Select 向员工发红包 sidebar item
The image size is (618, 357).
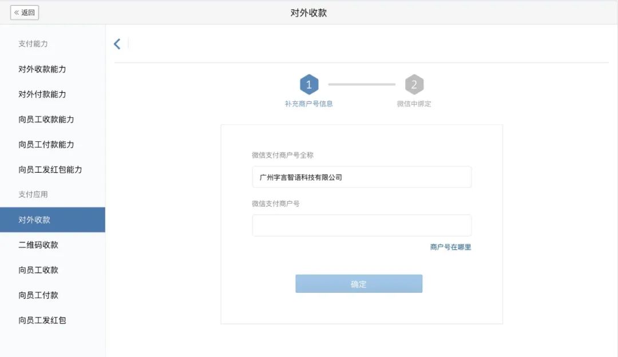[x=42, y=320]
